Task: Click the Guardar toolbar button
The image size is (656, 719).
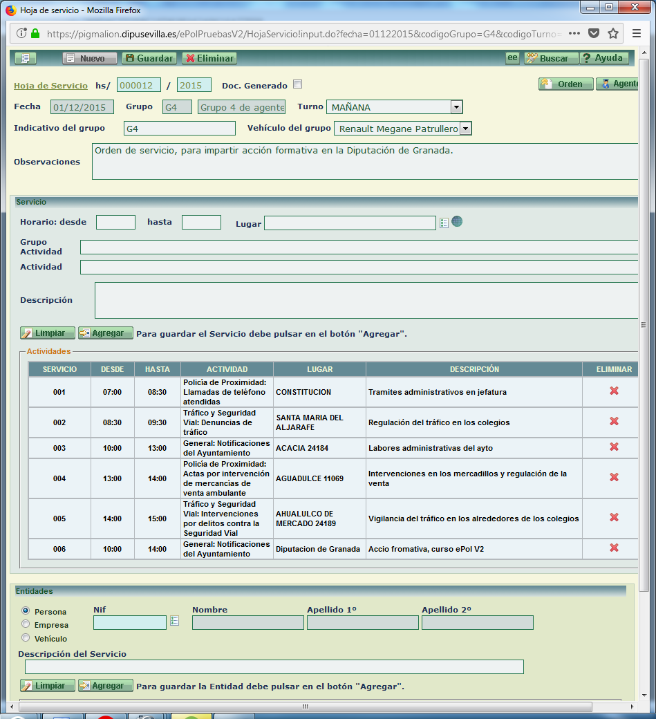Action: coord(149,59)
